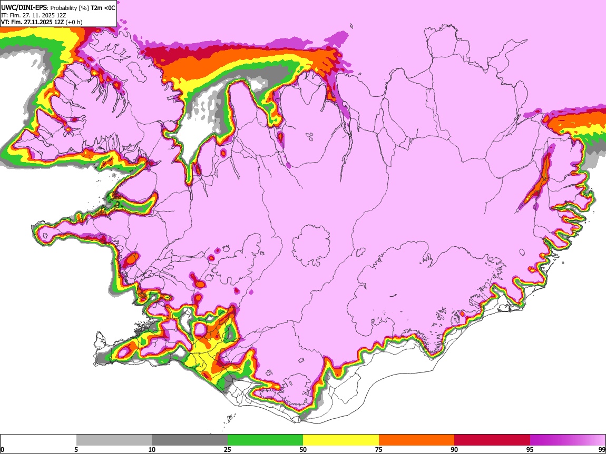Click the 'VT: Fim. 27.11.2025 12Z' line
The height and width of the screenshot is (454, 606).
coord(32,22)
